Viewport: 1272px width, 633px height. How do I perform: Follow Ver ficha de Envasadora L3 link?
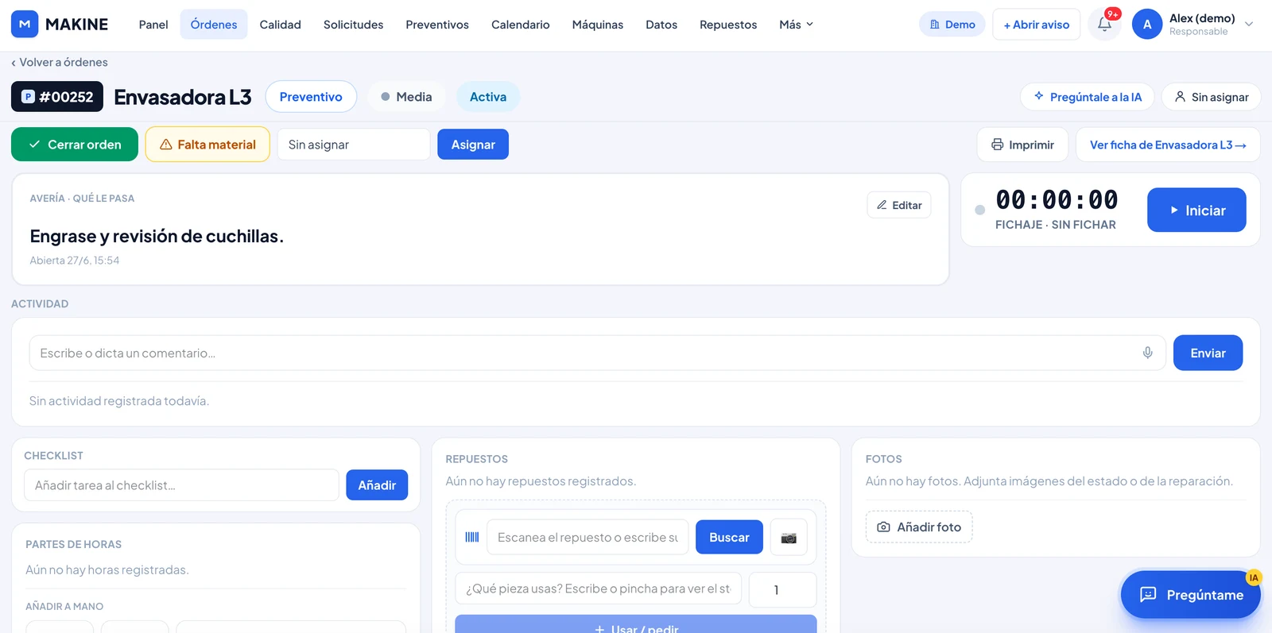(x=1167, y=145)
